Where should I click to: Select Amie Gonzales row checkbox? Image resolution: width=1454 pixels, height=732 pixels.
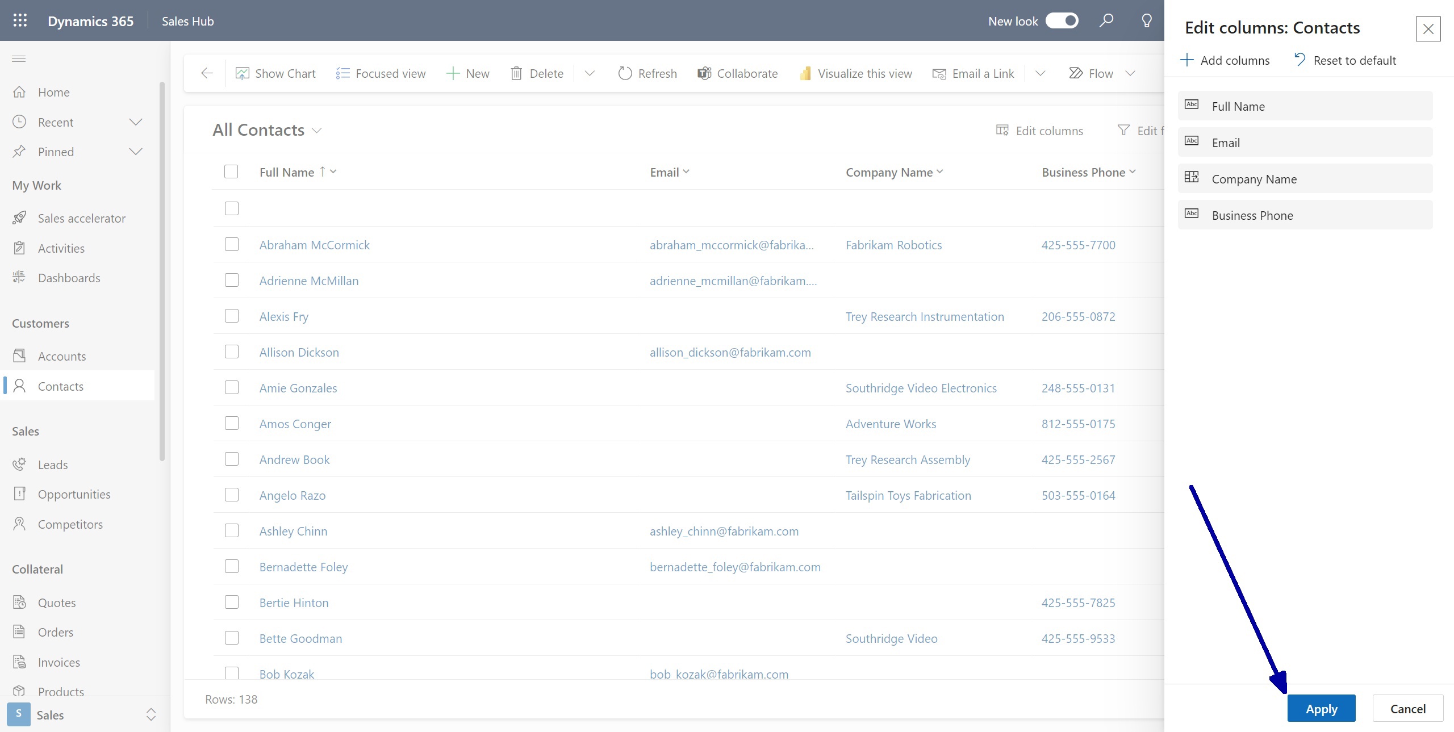click(x=232, y=387)
